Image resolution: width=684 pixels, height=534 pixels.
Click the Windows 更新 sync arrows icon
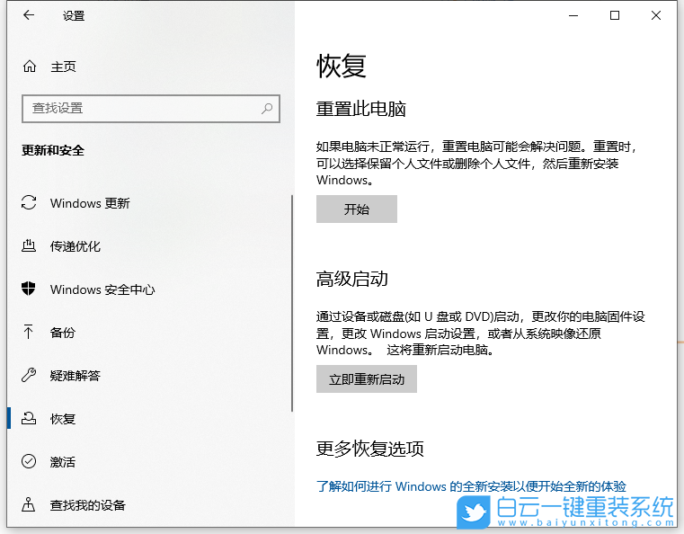[29, 203]
